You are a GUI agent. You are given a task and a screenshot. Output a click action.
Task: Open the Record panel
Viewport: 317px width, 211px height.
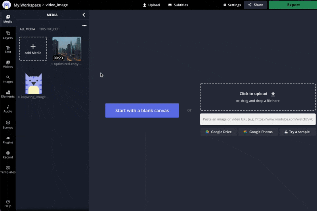[8, 154]
